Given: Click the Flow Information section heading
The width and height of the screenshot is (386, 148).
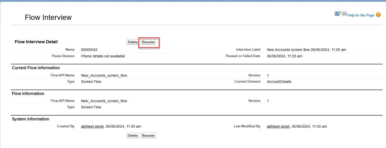Looking at the screenshot, I should pos(28,93).
